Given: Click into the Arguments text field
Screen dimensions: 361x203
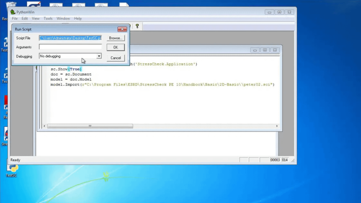Looking at the screenshot, I should [70, 47].
